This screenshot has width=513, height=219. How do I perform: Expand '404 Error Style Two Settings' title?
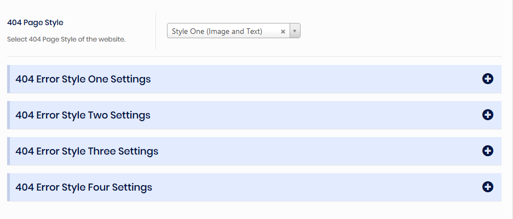[83, 115]
